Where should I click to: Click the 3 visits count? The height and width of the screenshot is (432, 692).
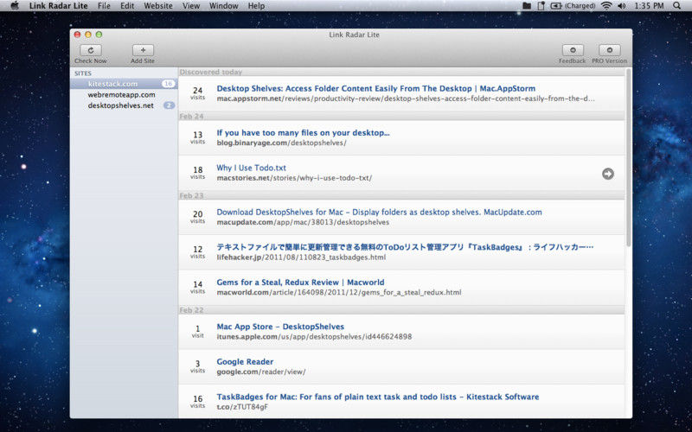pos(198,366)
